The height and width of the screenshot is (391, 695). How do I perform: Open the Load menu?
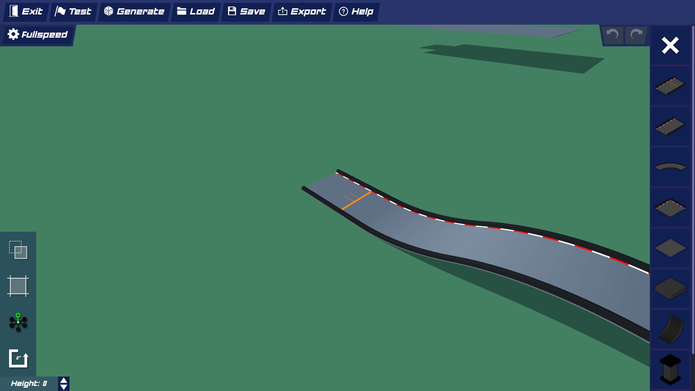point(196,12)
